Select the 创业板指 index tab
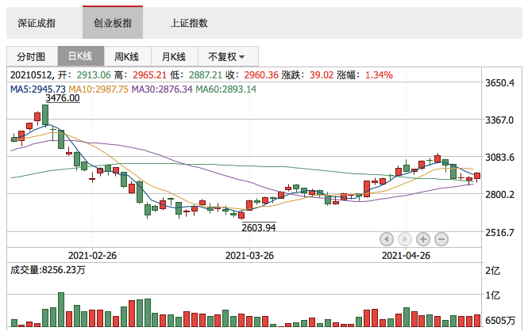Viewport: 528px width, 335px height. point(113,22)
